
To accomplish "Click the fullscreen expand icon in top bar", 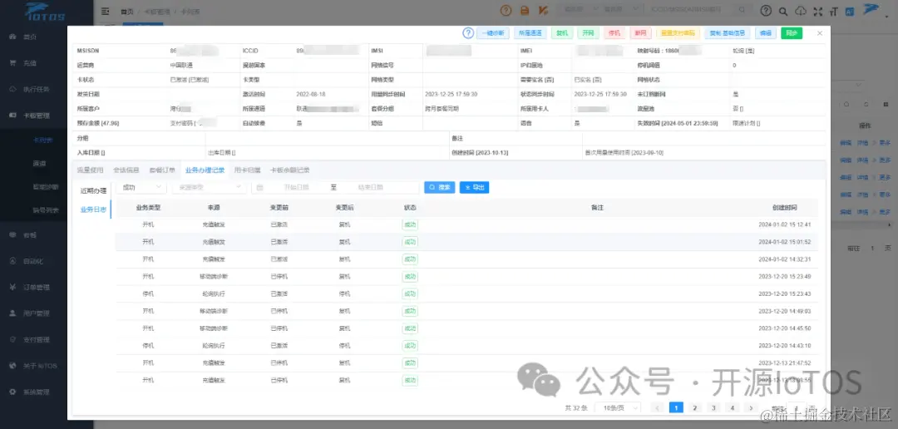I will (817, 11).
